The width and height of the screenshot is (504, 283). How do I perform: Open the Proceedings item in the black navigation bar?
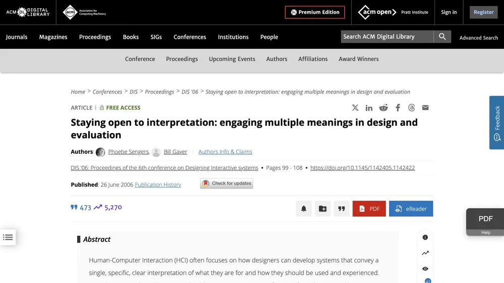[x=95, y=37]
